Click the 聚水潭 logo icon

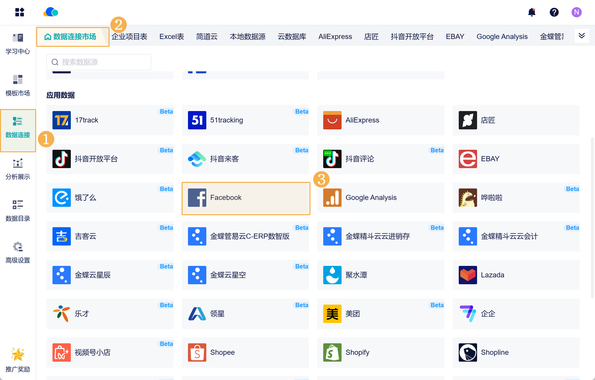pos(332,275)
